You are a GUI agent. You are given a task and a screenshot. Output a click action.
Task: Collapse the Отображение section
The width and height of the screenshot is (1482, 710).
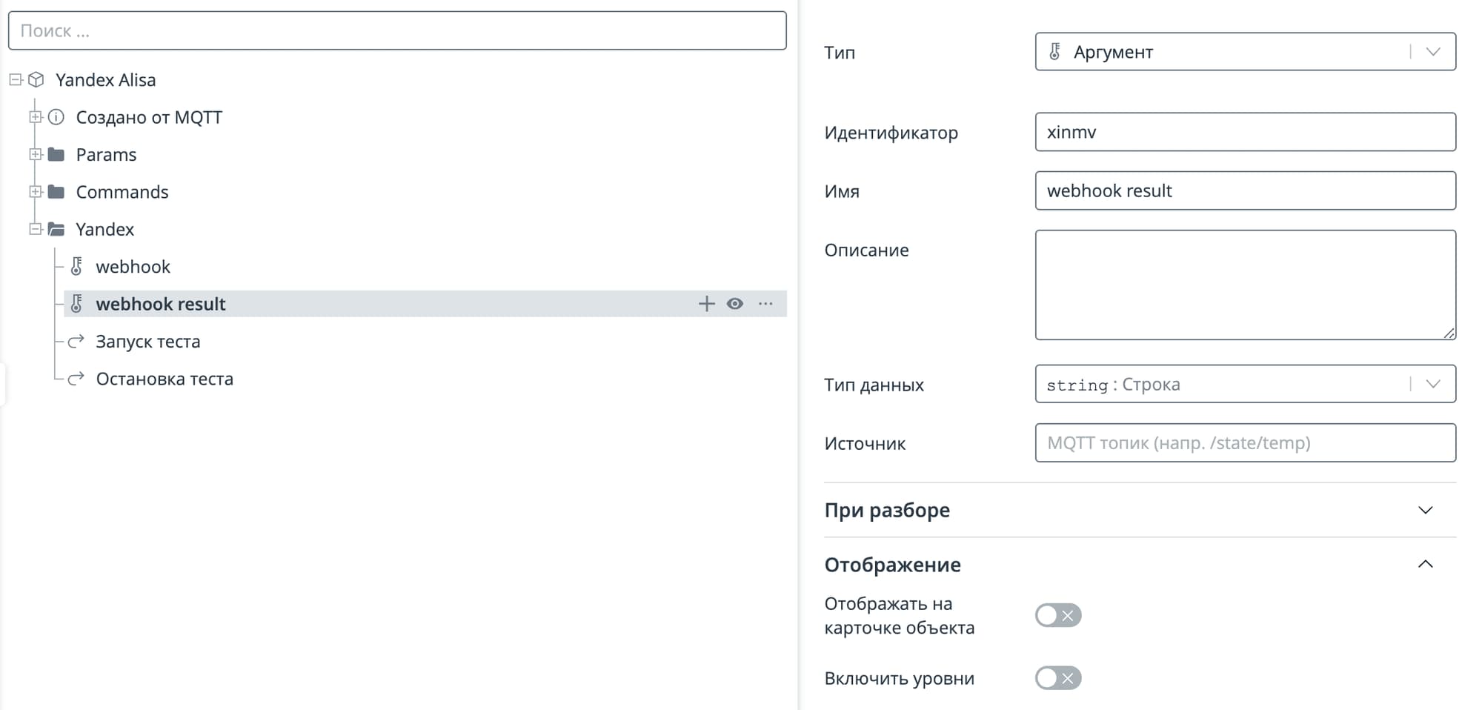1425,565
